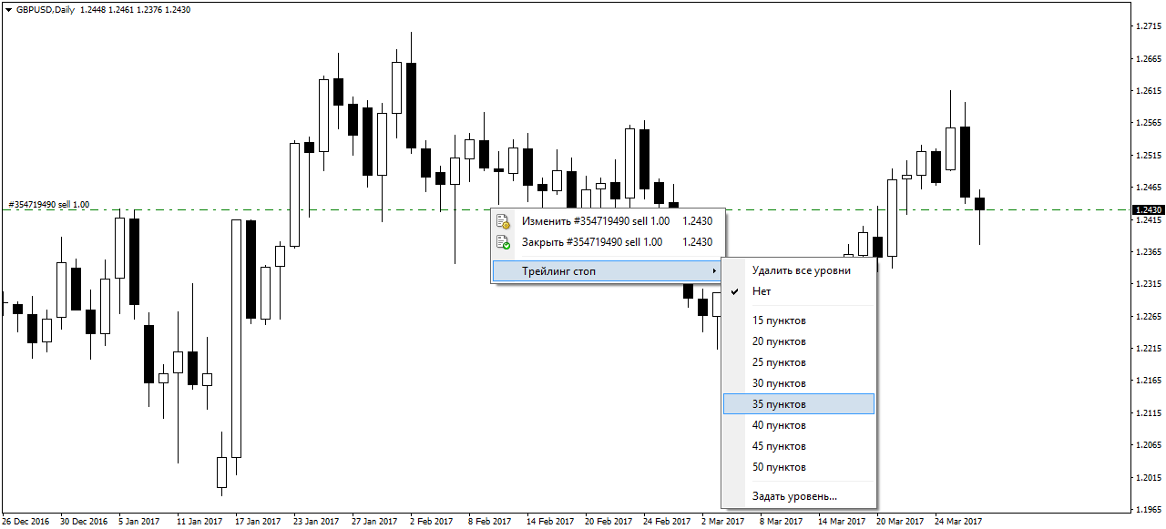Click the 8 Mar 2017 date label
Screen dimensions: 1166x529
pyautogui.click(x=781, y=522)
